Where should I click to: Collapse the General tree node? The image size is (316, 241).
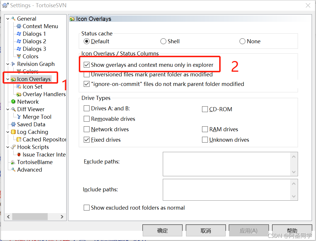click(x=8, y=19)
